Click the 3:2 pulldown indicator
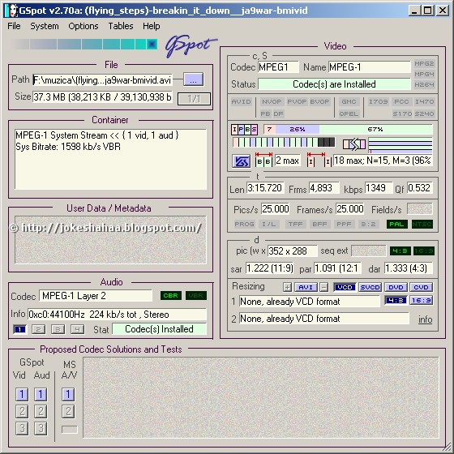The height and width of the screenshot is (454, 454). click(368, 224)
